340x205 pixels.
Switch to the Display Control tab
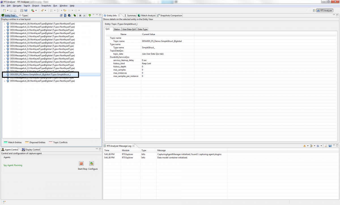click(31, 150)
